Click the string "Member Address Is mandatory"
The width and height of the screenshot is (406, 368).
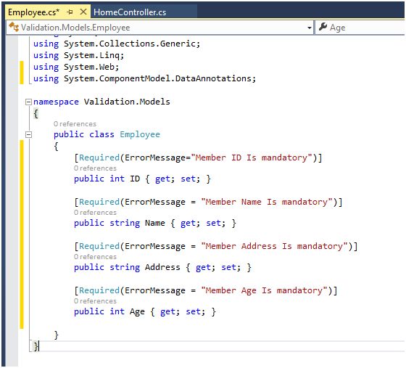pyautogui.click(x=274, y=246)
